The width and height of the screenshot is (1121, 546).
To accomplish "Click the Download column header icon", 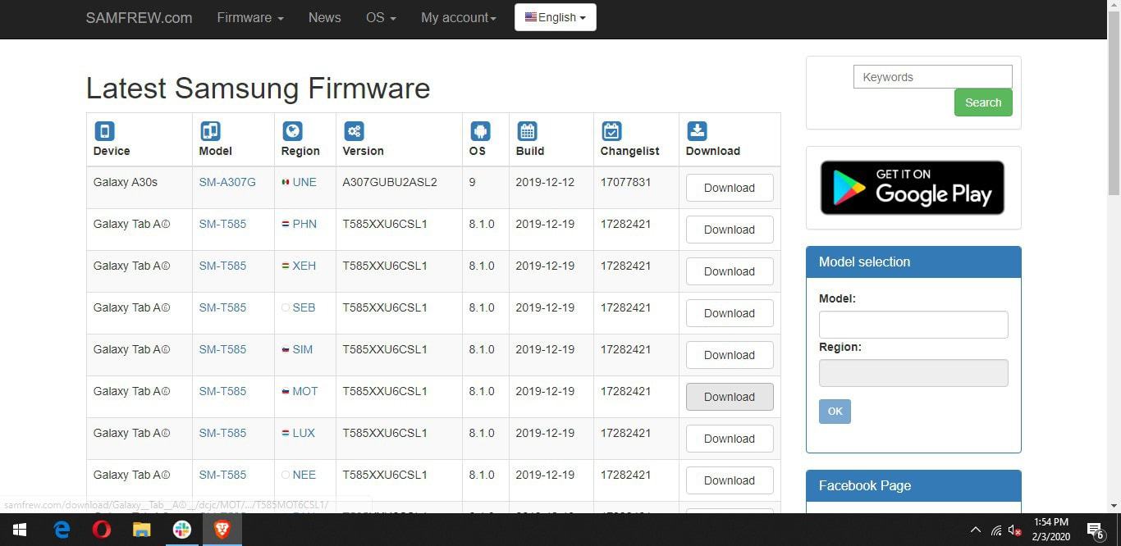I will pos(697,131).
